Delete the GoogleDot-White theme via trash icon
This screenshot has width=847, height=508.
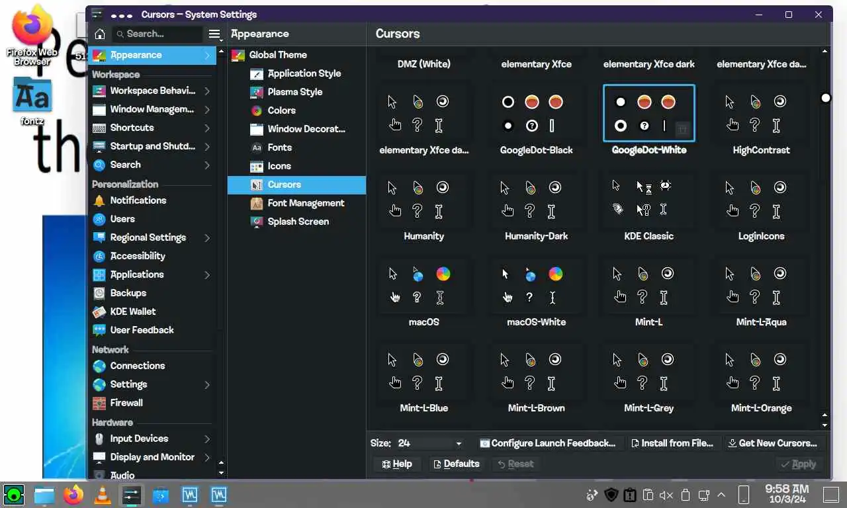[684, 130]
